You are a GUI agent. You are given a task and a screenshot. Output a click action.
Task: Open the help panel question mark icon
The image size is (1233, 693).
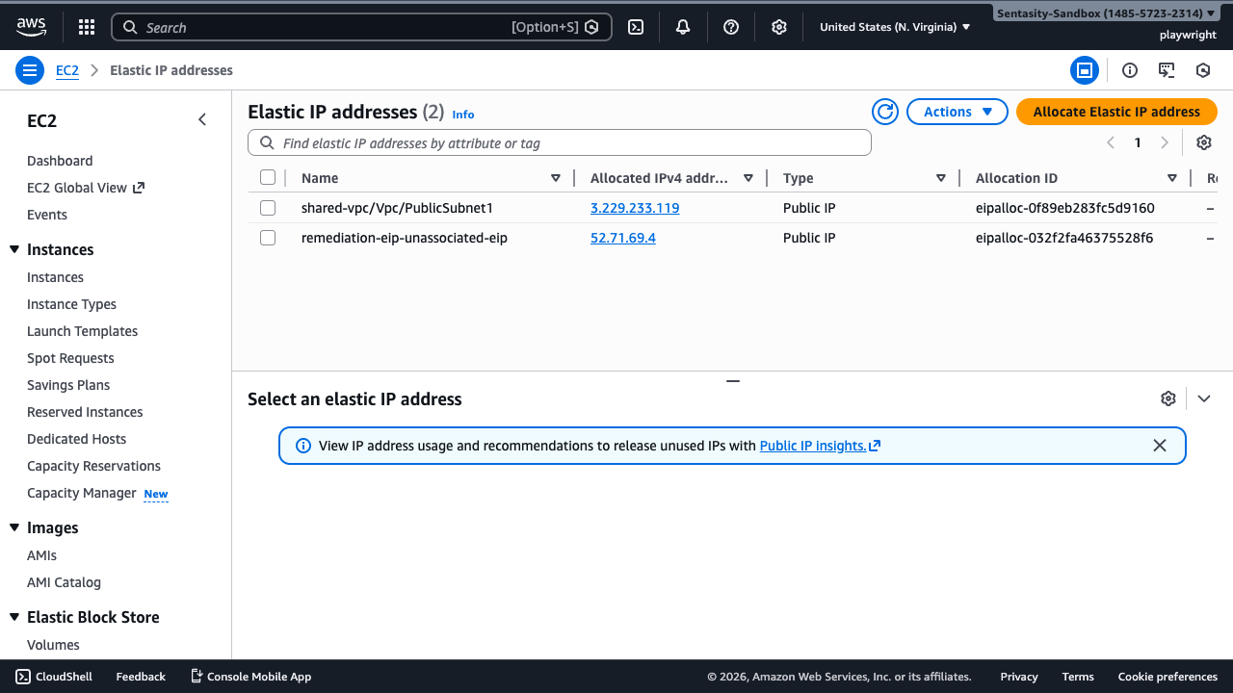(x=730, y=26)
